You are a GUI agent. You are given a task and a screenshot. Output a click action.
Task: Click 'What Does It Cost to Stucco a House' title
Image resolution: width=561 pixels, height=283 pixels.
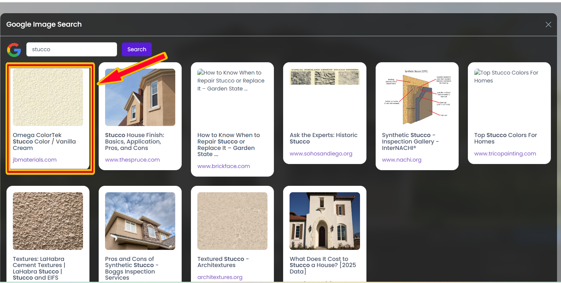tap(323, 265)
